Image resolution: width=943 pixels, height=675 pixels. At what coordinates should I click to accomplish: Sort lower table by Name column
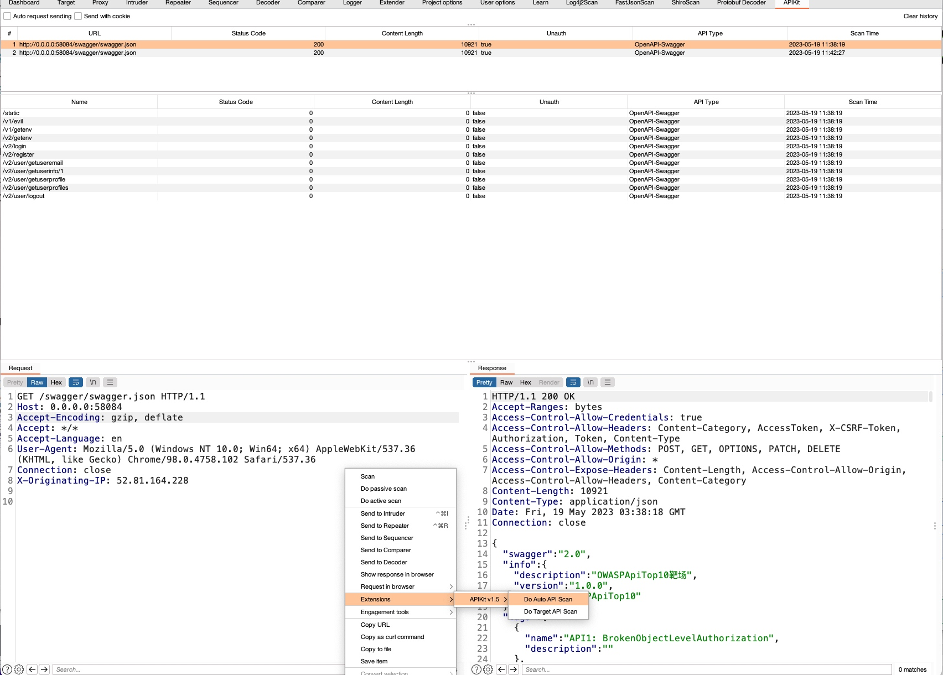(x=79, y=102)
